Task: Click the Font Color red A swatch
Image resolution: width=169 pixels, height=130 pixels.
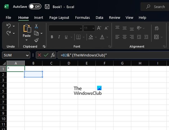Action: click(101, 37)
